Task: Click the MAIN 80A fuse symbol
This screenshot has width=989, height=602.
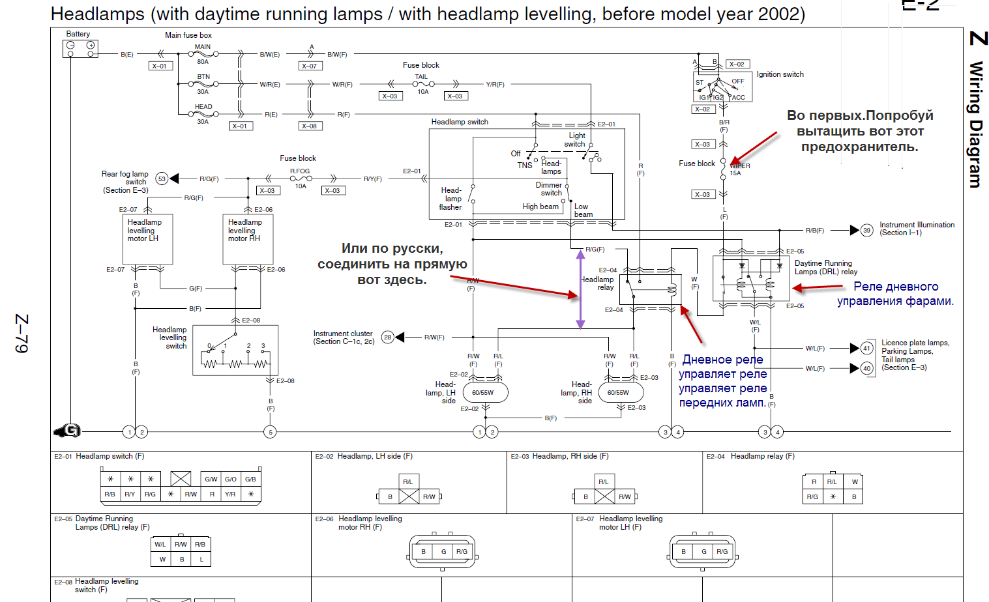Action: click(203, 55)
